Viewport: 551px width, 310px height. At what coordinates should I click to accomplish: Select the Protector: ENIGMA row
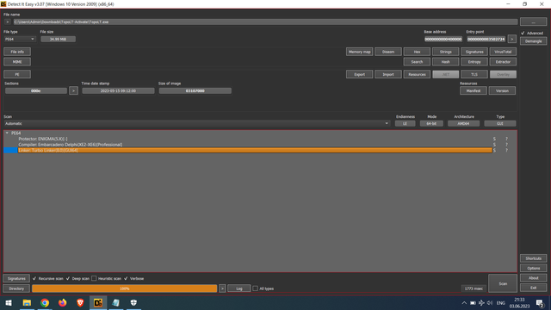255,139
